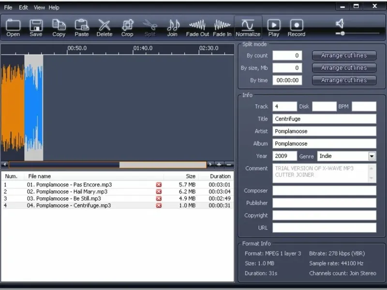The height and width of the screenshot is (290, 387).
Task: Click the Duration column header
Action: pos(216,176)
